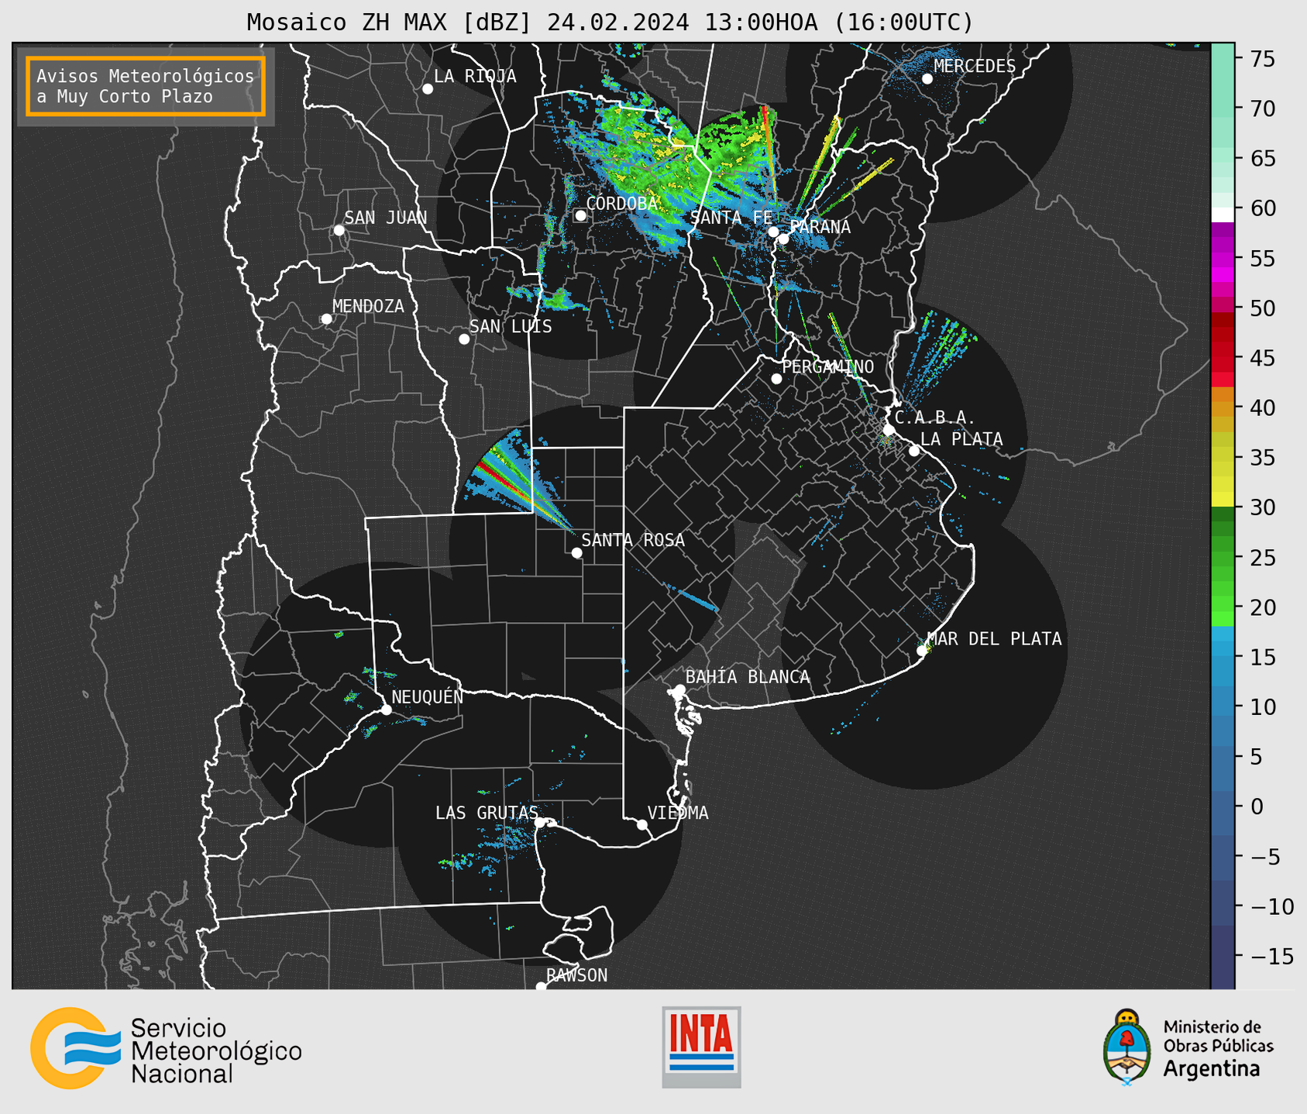Click the −15 dBZ dark band on colorbar
This screenshot has width=1307, height=1114.
[x=1223, y=956]
